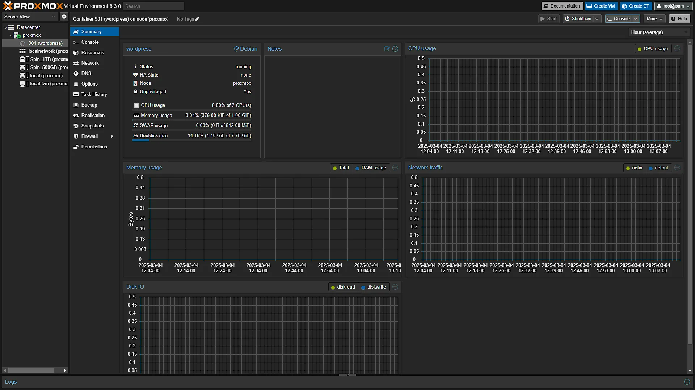Toggle the diskwrite legend series

click(x=374, y=287)
